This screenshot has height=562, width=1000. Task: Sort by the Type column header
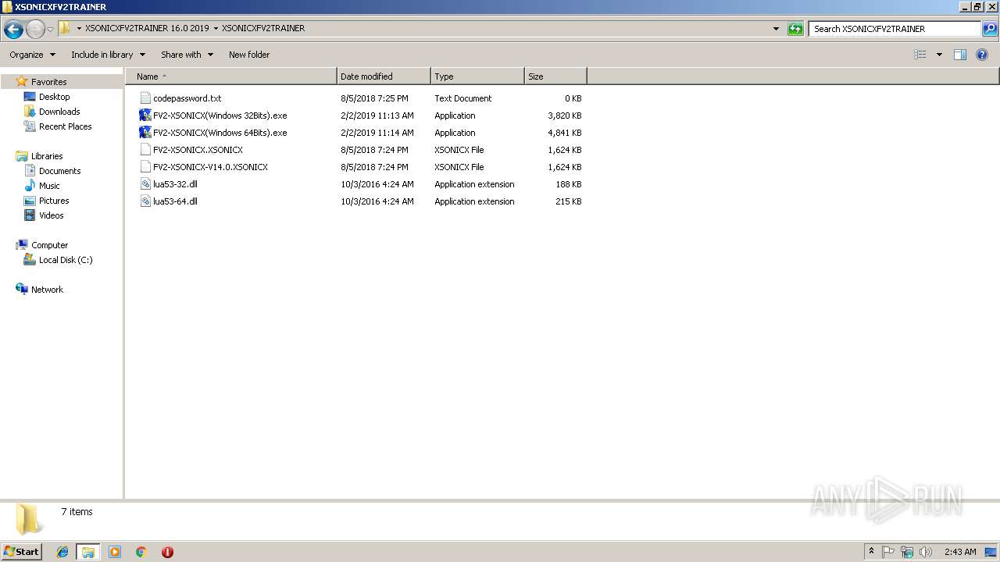[477, 76]
